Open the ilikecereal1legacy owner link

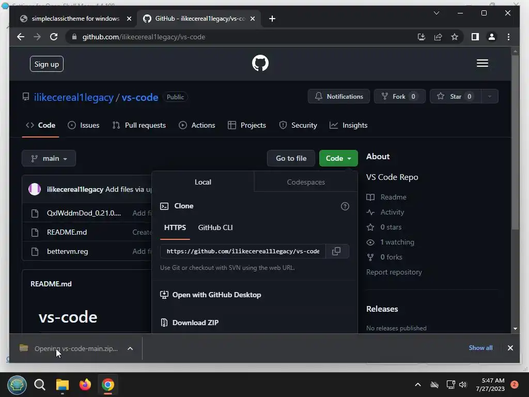pyautogui.click(x=73, y=97)
